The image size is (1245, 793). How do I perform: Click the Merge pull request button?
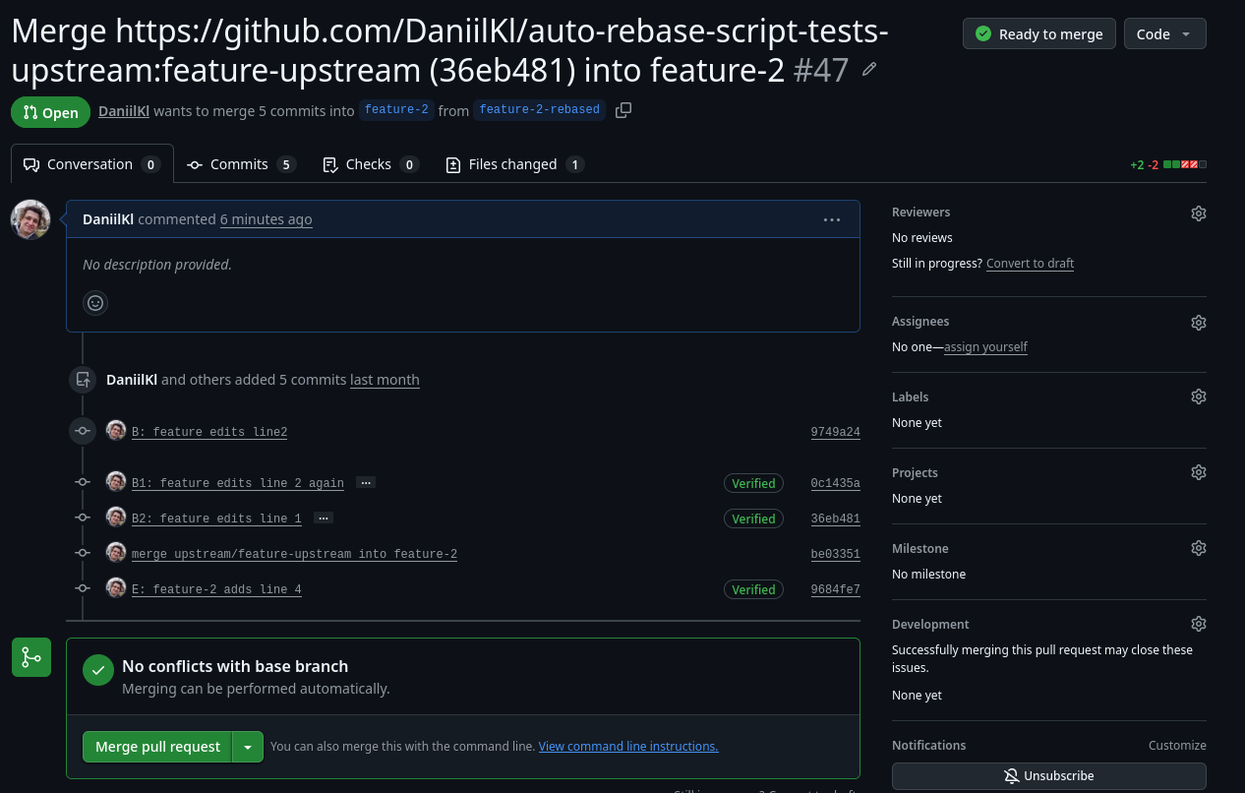tap(157, 747)
